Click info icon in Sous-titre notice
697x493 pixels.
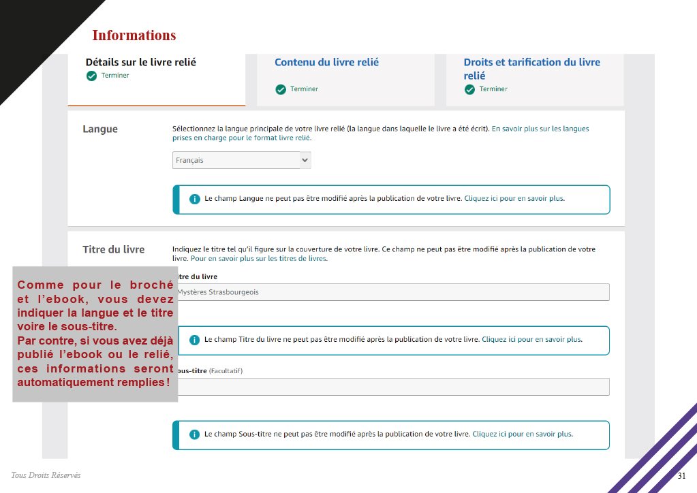tap(194, 434)
